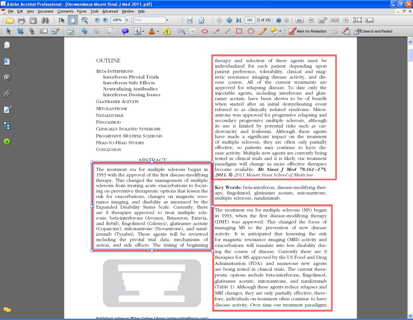This screenshot has width=413, height=320.
Task: Choose the TouchUp Text tool
Action: (x=44, y=31)
